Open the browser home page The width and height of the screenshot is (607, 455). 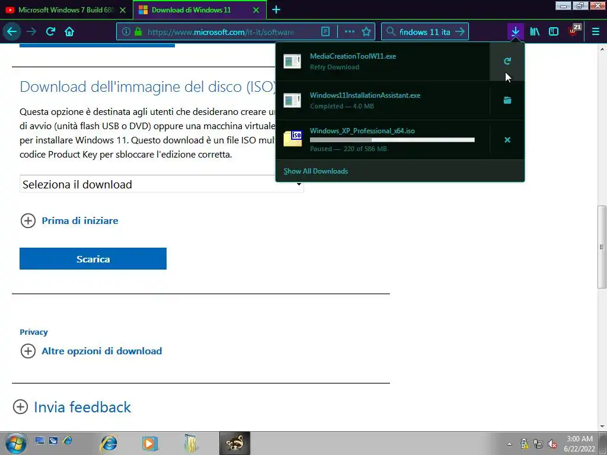(69, 32)
